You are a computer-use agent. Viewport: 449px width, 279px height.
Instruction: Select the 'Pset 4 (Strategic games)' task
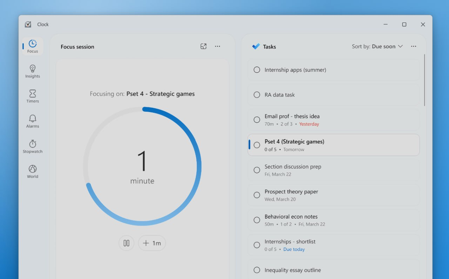(333, 144)
